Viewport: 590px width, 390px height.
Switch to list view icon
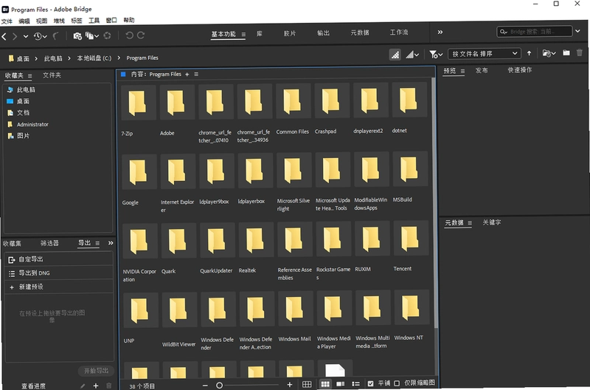(x=355, y=384)
